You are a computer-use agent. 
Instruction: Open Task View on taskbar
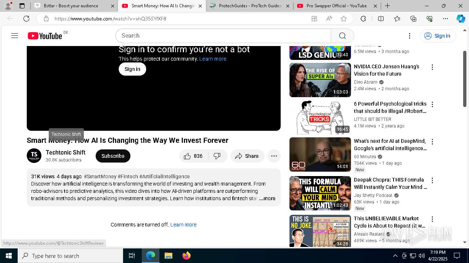tap(132, 256)
